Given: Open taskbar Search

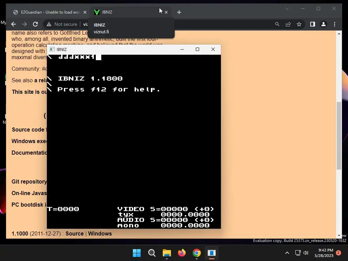Looking at the screenshot, I should [152, 253].
